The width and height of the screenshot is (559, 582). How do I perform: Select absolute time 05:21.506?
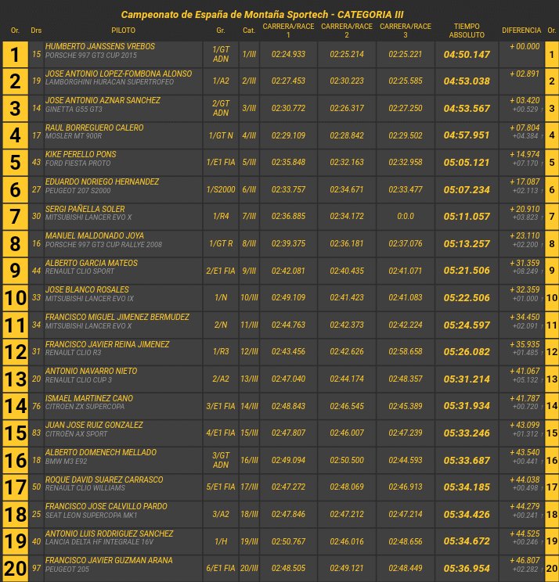click(467, 271)
